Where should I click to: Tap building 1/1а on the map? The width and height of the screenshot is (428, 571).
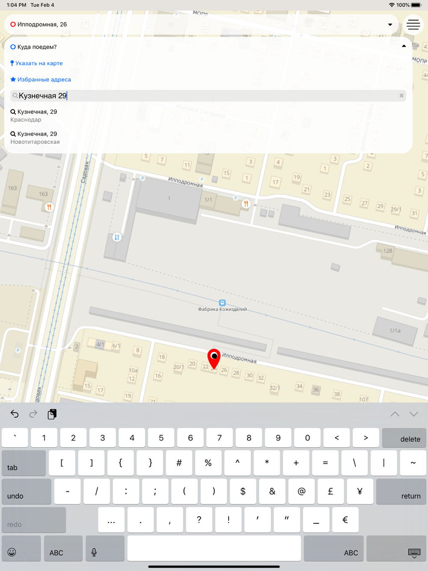pos(395,331)
